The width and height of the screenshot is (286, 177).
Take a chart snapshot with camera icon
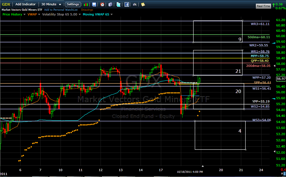135,4
